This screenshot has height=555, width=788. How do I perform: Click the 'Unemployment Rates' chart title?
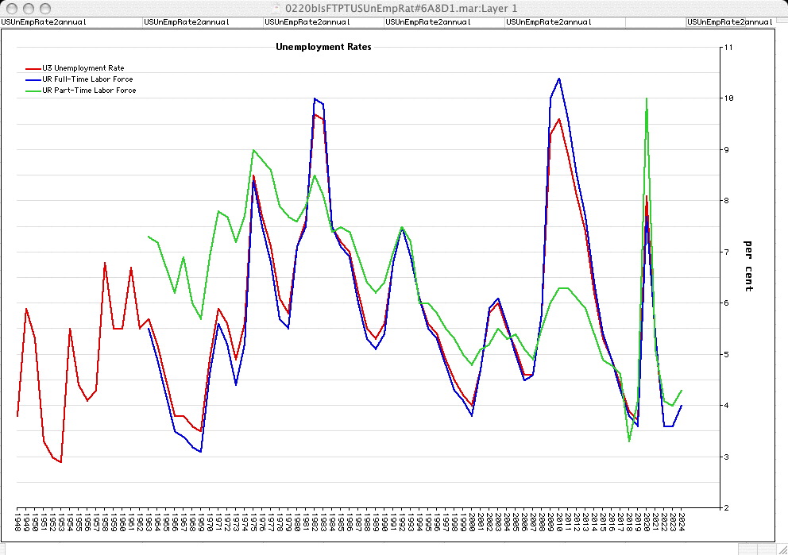click(323, 47)
